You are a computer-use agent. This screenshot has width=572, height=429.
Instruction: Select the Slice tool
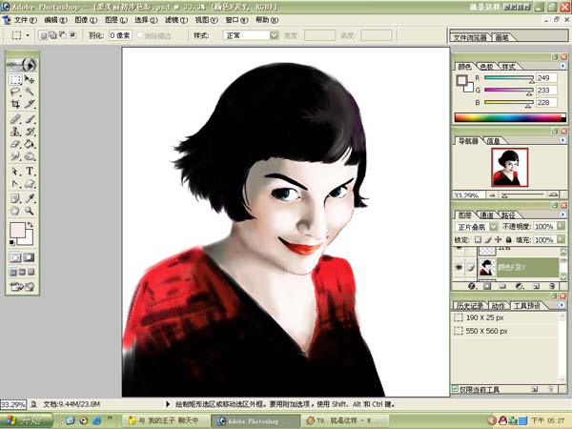pyautogui.click(x=30, y=104)
